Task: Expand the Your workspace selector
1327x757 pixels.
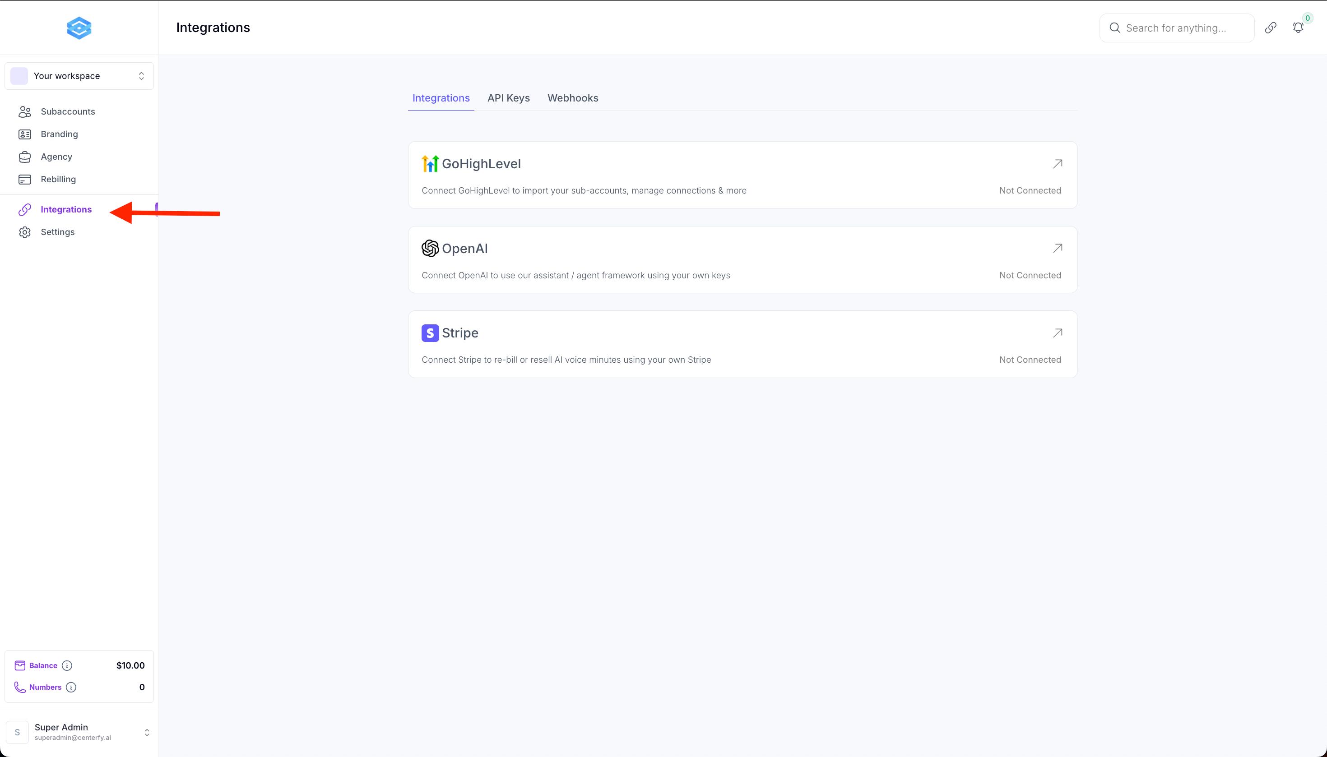Action: click(79, 76)
